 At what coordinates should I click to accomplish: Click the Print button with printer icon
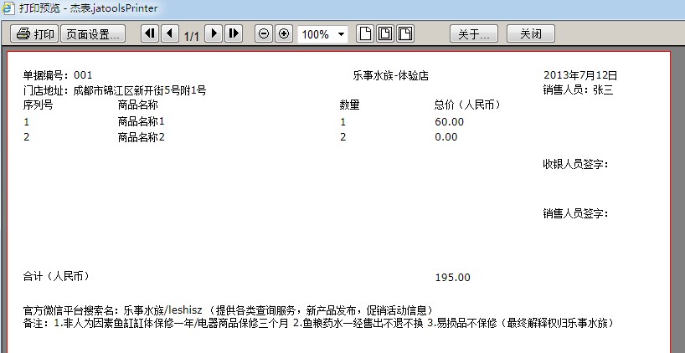(x=34, y=33)
